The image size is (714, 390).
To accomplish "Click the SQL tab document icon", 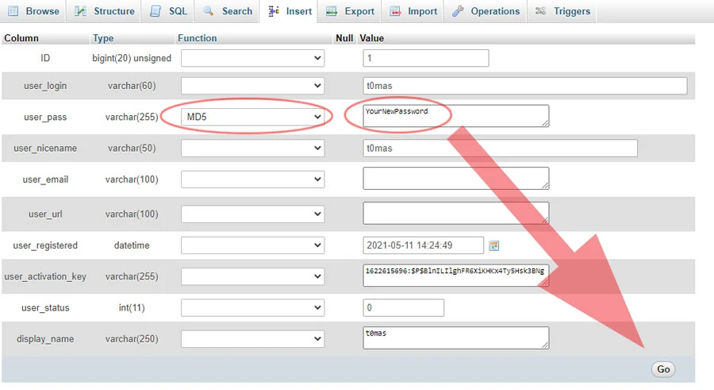I will click(155, 11).
